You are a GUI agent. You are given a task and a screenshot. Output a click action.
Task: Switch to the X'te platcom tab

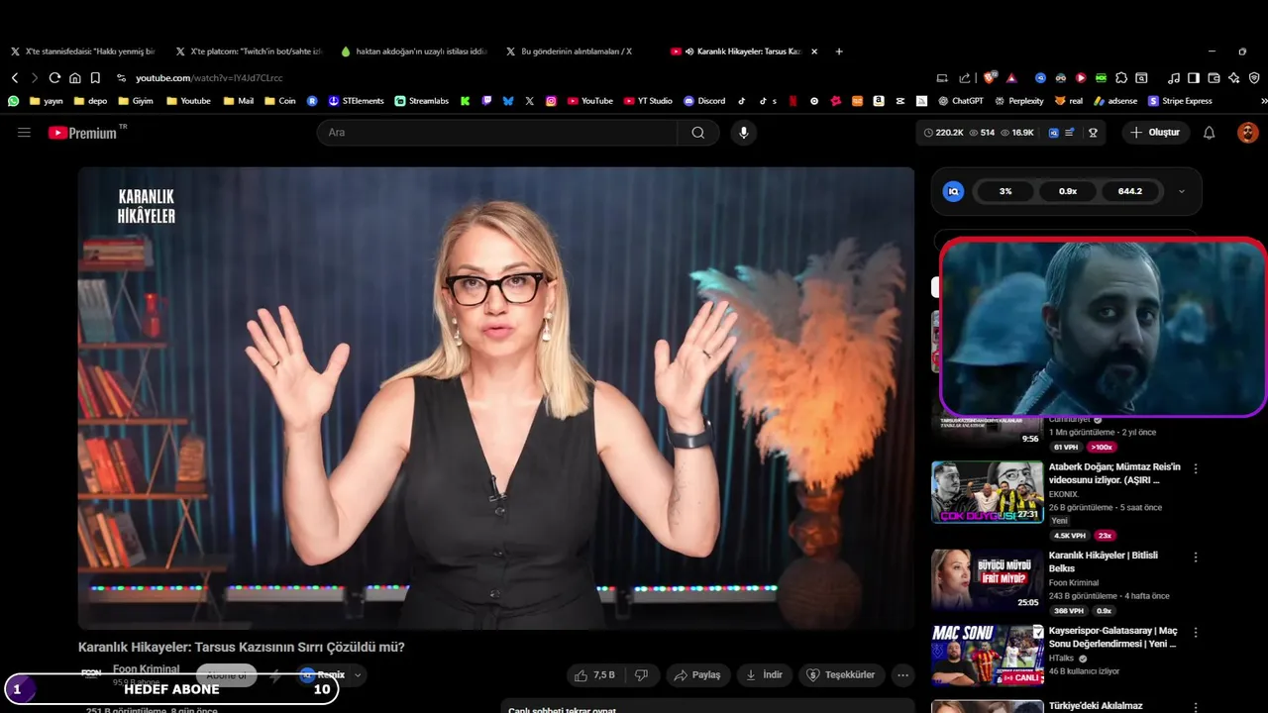[x=249, y=51]
